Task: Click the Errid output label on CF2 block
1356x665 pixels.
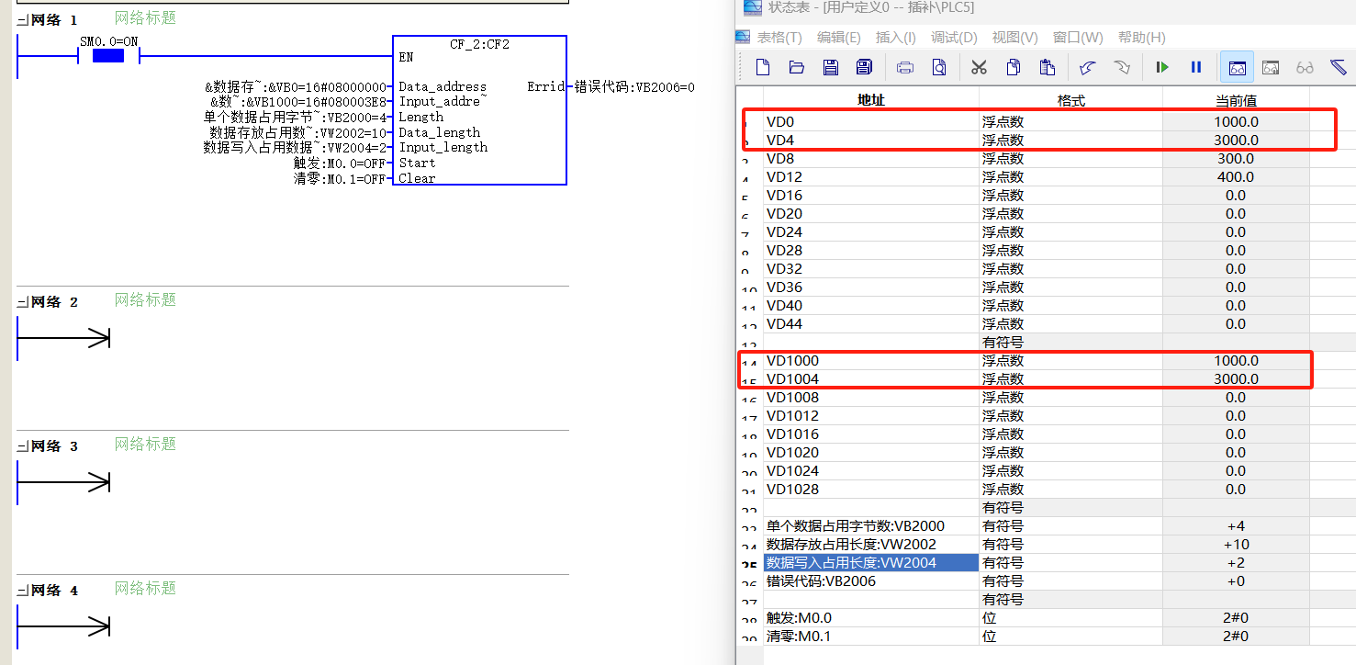Action: [x=545, y=86]
